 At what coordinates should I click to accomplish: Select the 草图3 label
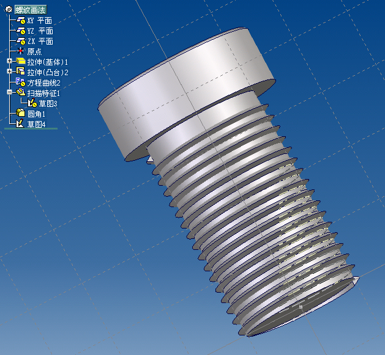(48, 103)
